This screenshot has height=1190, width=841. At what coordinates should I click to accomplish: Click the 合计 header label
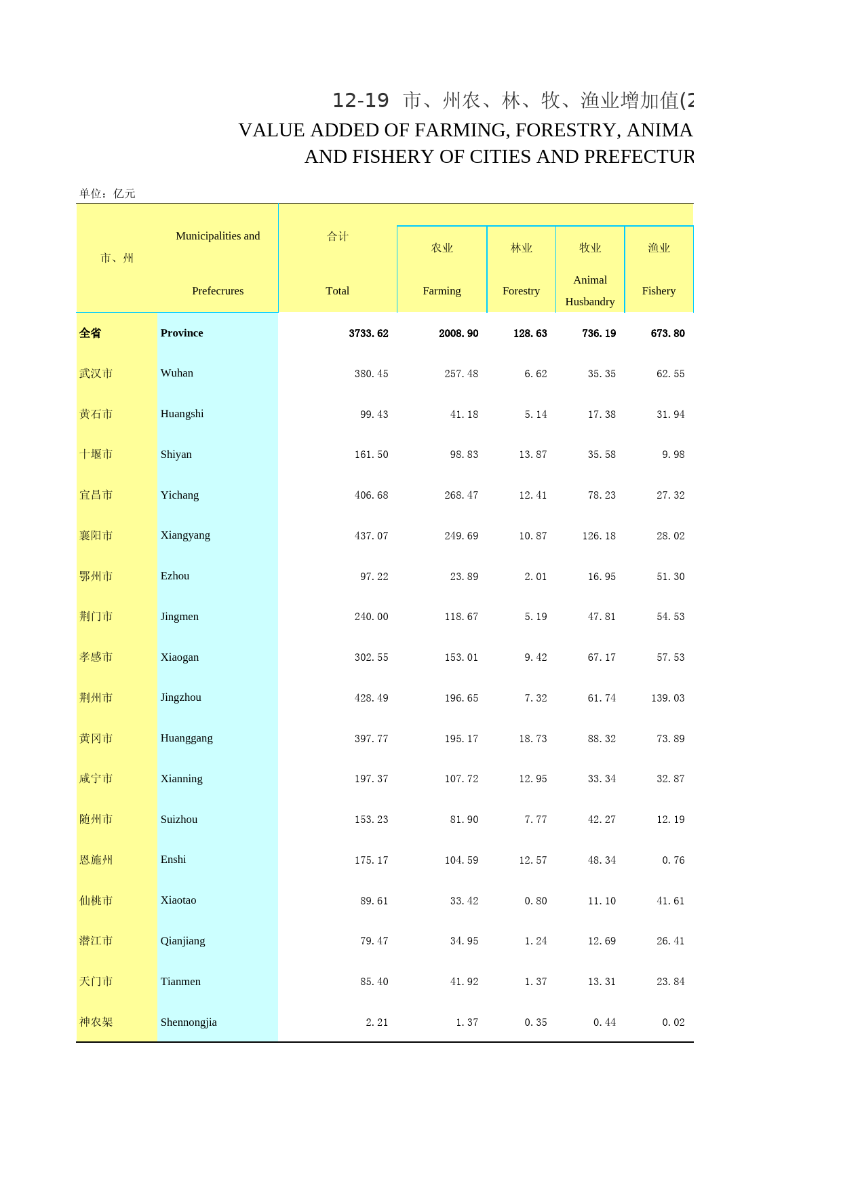point(337,236)
